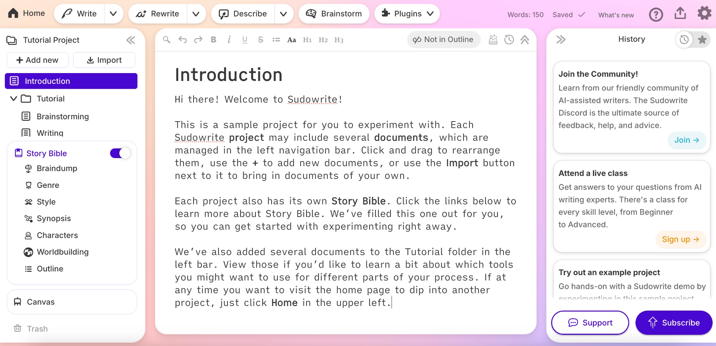The image size is (716, 346).
Task: Click the search magnifier icon in editor toolbar
Action: (x=167, y=40)
